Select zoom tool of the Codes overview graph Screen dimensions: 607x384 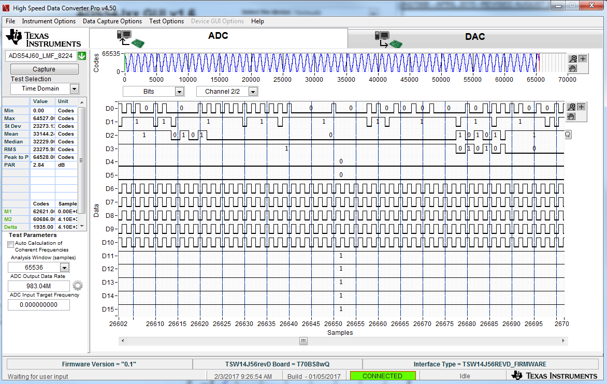click(573, 59)
